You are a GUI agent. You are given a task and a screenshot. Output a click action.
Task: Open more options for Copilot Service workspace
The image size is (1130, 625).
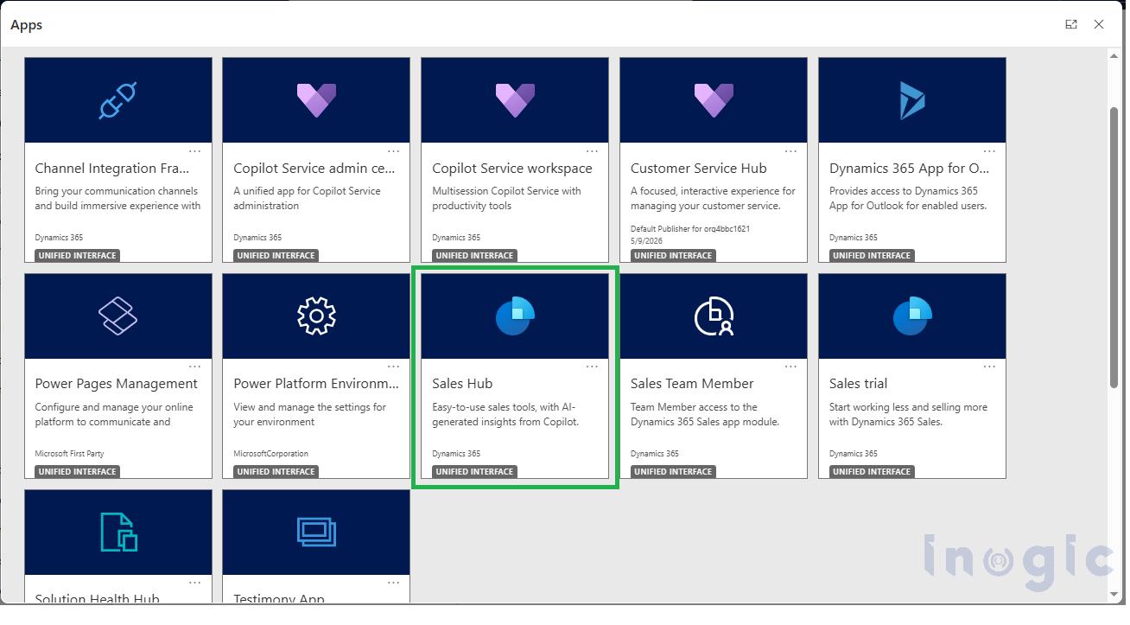[592, 151]
